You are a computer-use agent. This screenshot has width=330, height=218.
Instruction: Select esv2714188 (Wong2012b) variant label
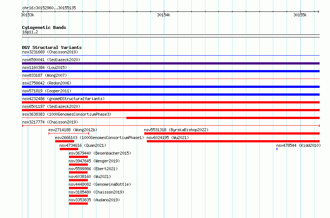[x=73, y=130]
